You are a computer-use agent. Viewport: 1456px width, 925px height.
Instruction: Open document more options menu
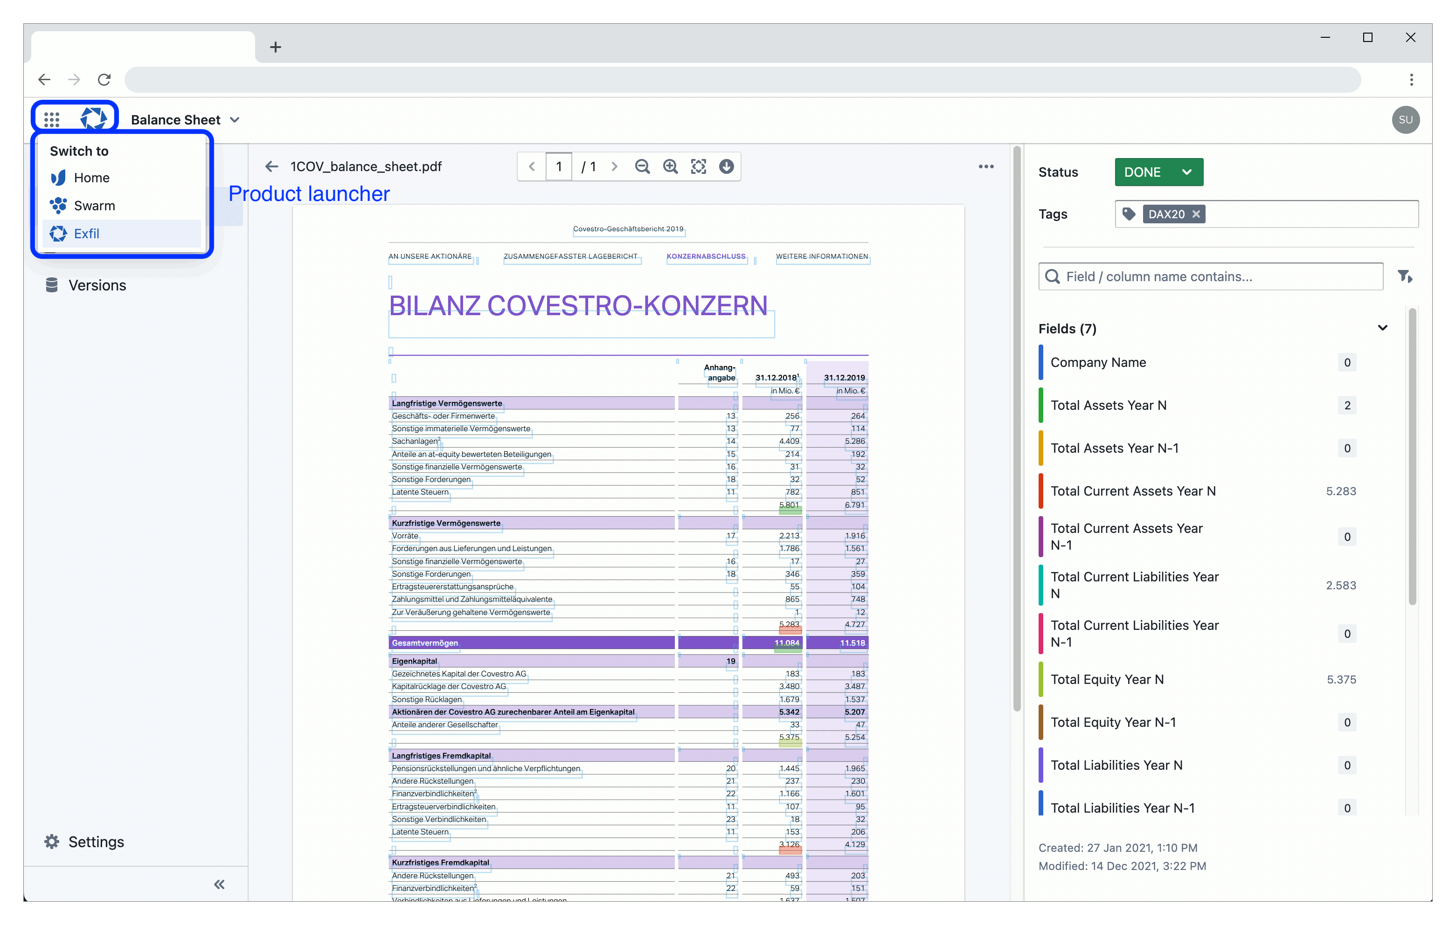pyautogui.click(x=986, y=166)
